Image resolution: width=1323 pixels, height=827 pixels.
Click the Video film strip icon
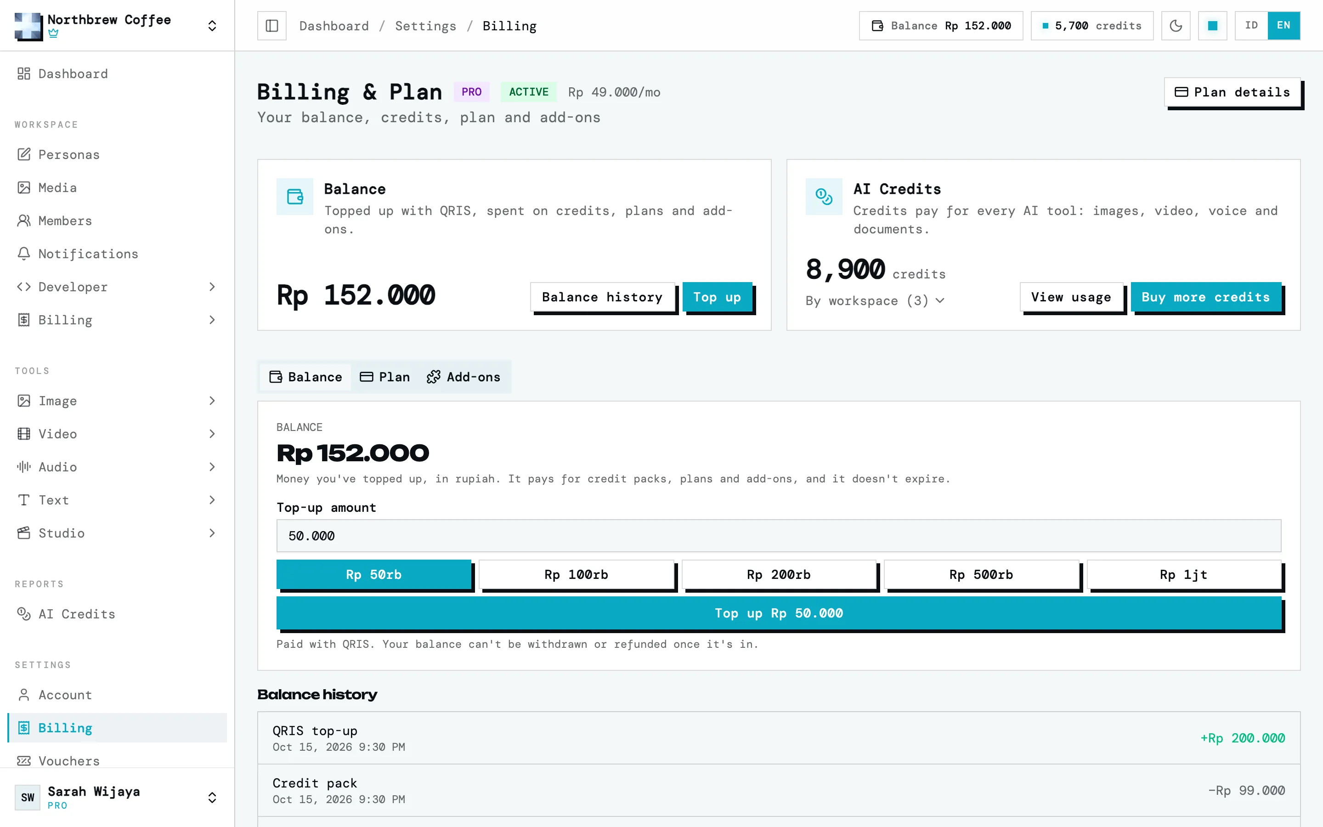pyautogui.click(x=23, y=434)
